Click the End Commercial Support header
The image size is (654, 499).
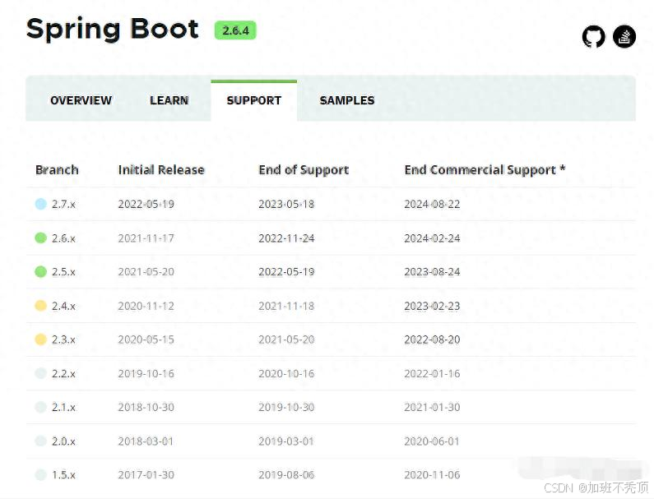pyautogui.click(x=485, y=169)
